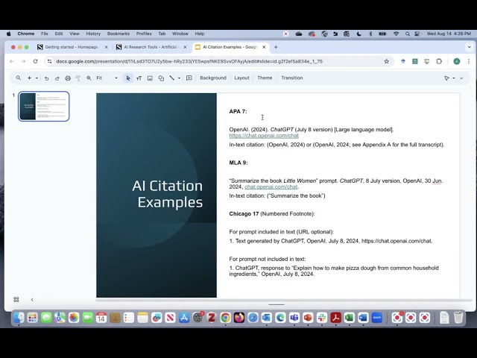Viewport: 477px width, 358px height.
Task: Open the Layout menu button
Action: (x=241, y=78)
